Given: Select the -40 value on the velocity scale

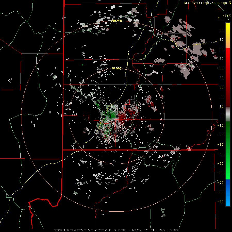Looking at the screenshot, I should 220,154.
